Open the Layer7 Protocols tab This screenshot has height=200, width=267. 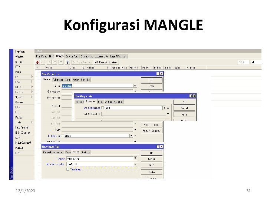click(118, 56)
